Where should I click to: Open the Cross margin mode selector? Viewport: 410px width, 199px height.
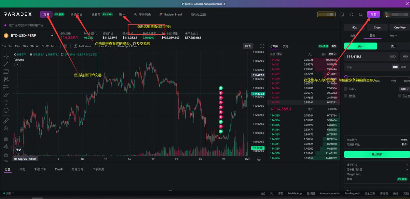[377, 27]
